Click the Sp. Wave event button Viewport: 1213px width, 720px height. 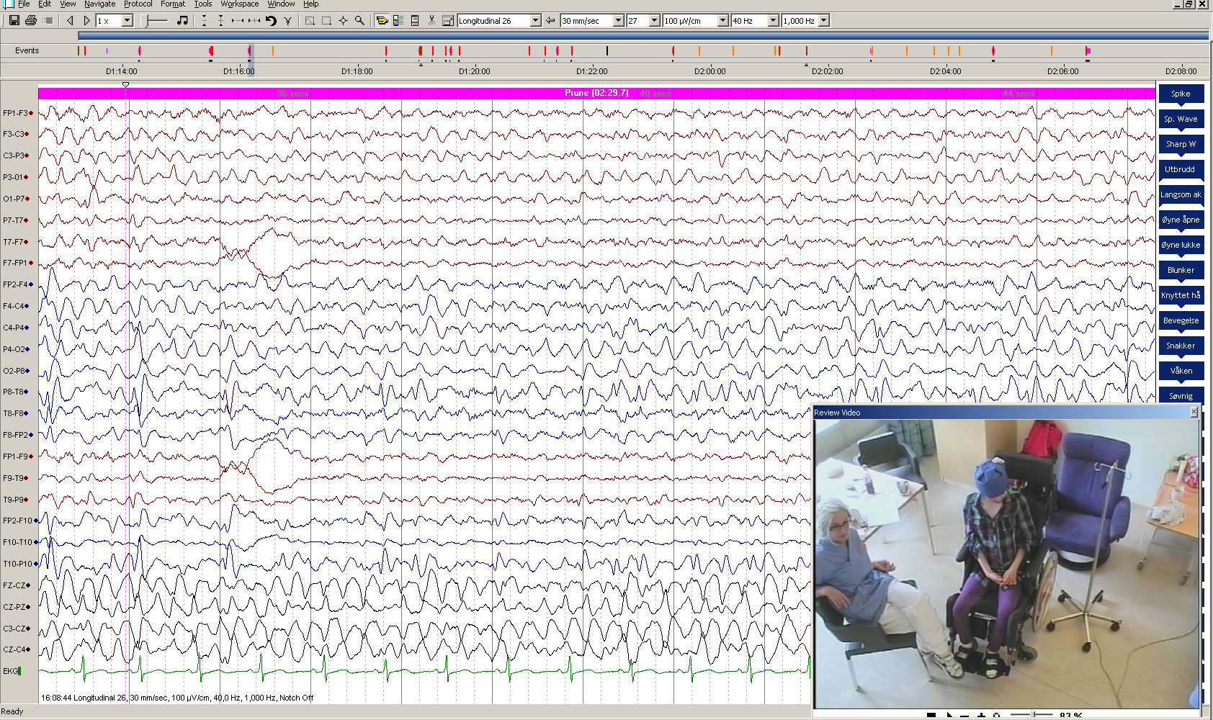point(1181,119)
